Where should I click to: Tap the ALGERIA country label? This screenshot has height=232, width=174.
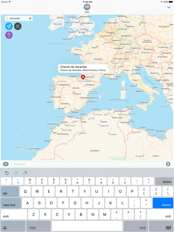pyautogui.click(x=95, y=151)
